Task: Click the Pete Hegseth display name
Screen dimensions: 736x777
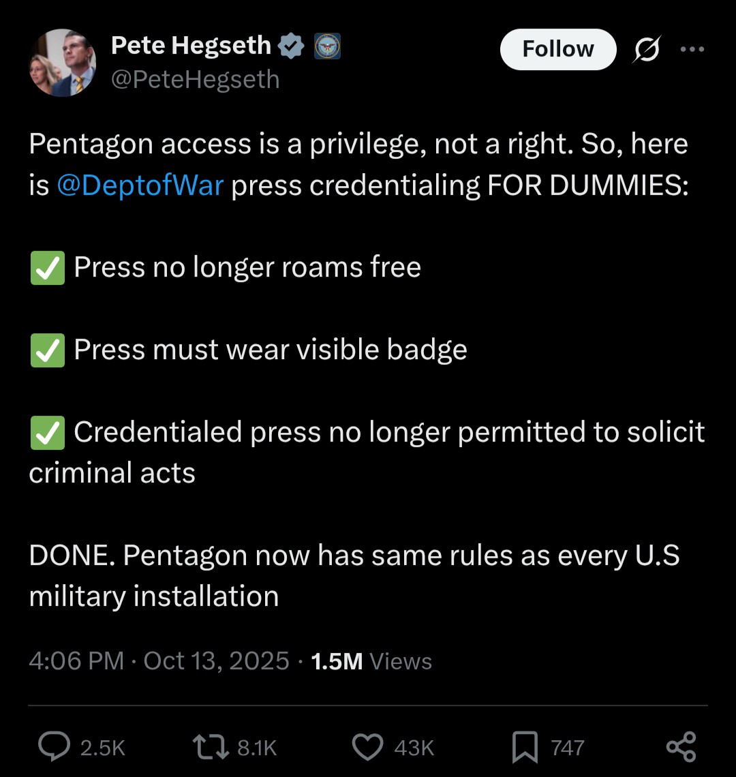Action: pyautogui.click(x=191, y=46)
